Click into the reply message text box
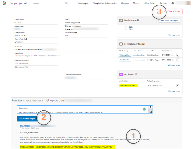 pyautogui.click(x=80, y=110)
